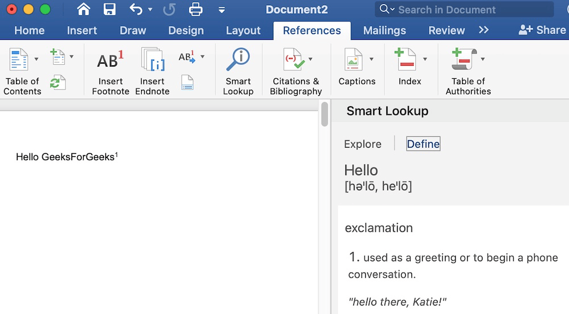Click the Index icon
The height and width of the screenshot is (314, 569).
[x=405, y=59]
